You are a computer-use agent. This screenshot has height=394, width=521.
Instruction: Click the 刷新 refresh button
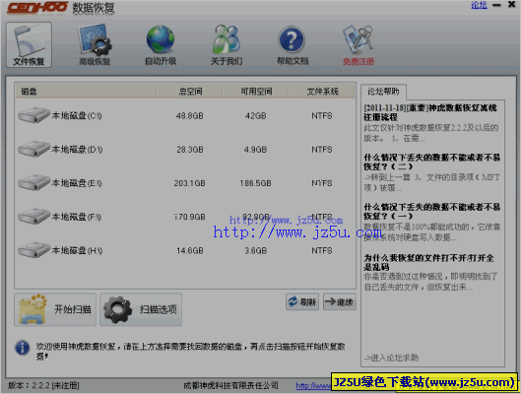[x=302, y=301]
